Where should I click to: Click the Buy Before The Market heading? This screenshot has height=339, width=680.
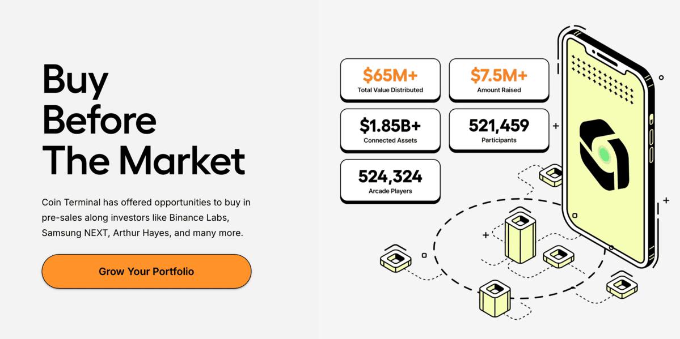pos(143,119)
